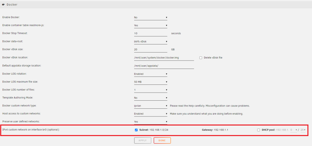Click the Docker vDisk size field

(151, 49)
